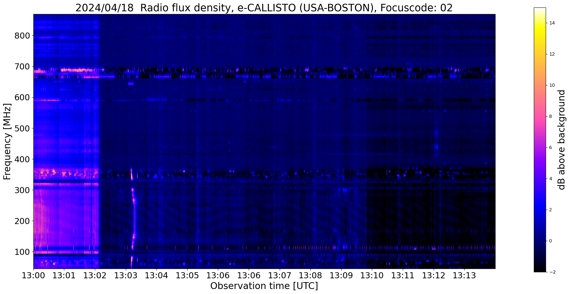Click the 13:08 time tick label
The width and height of the screenshot is (570, 294).
tap(311, 275)
